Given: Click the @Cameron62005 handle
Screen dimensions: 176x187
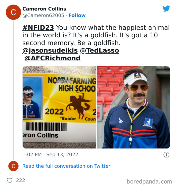Looking at the screenshot, I should tap(43, 16).
